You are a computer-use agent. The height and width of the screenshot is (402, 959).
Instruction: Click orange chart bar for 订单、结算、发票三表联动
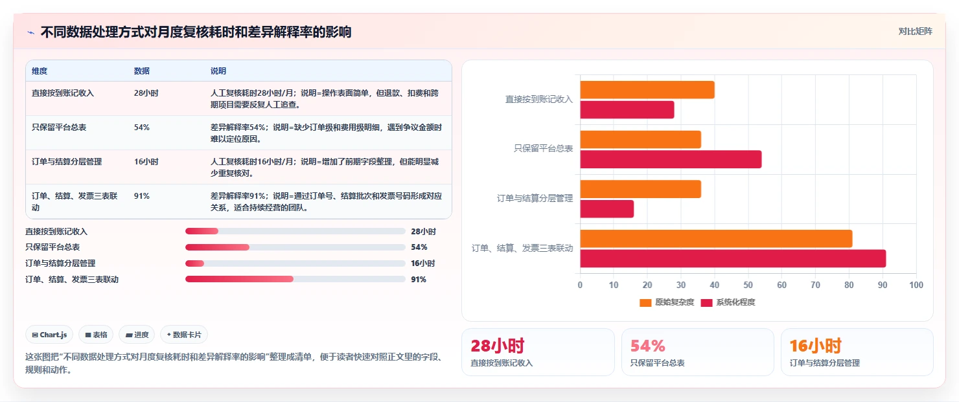pyautogui.click(x=716, y=238)
